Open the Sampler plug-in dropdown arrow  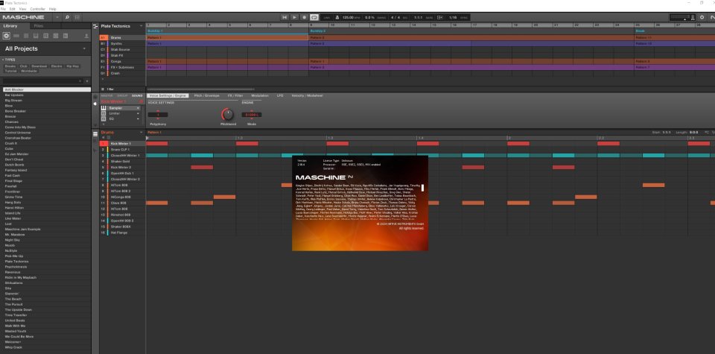tap(139, 108)
